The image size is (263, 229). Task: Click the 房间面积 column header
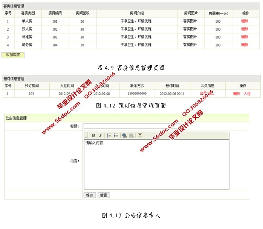coord(83,13)
